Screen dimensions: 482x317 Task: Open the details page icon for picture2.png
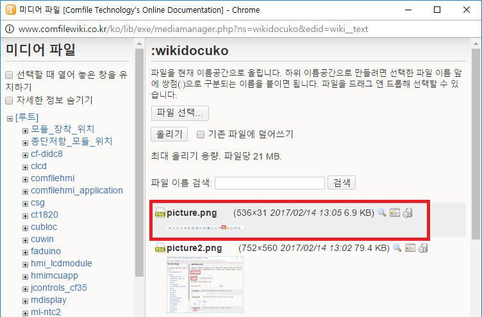pos(410,248)
